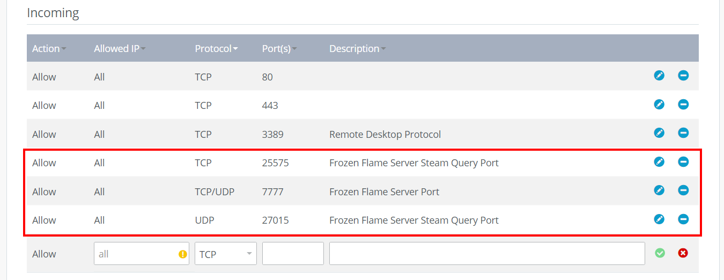The image size is (724, 280).
Task: Remove the port 443 rule
Action: (683, 104)
